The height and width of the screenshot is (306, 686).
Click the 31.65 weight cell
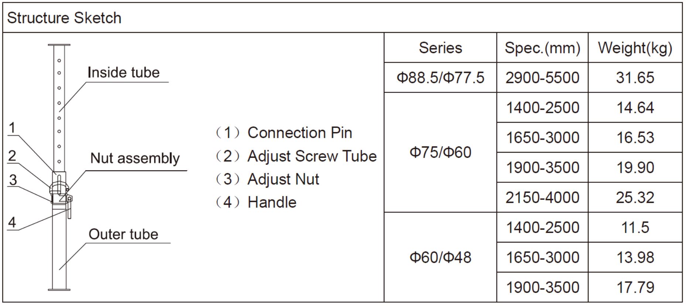635,78
